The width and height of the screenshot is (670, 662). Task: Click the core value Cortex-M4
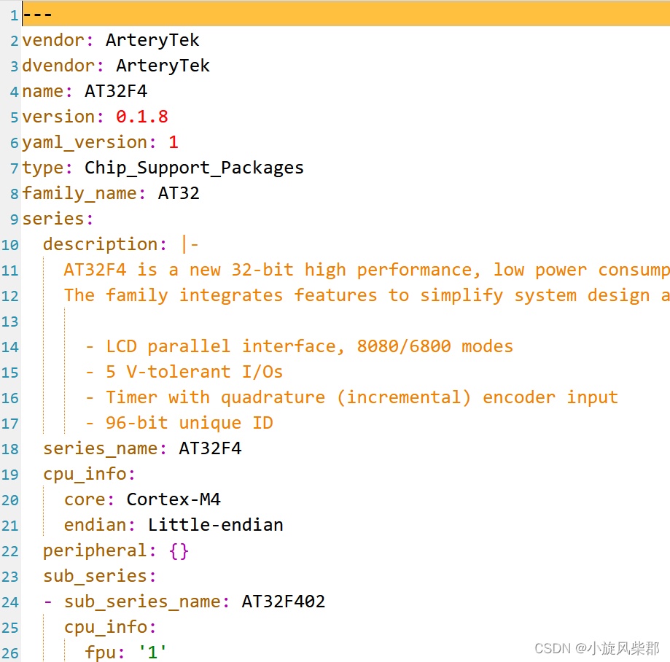point(174,499)
